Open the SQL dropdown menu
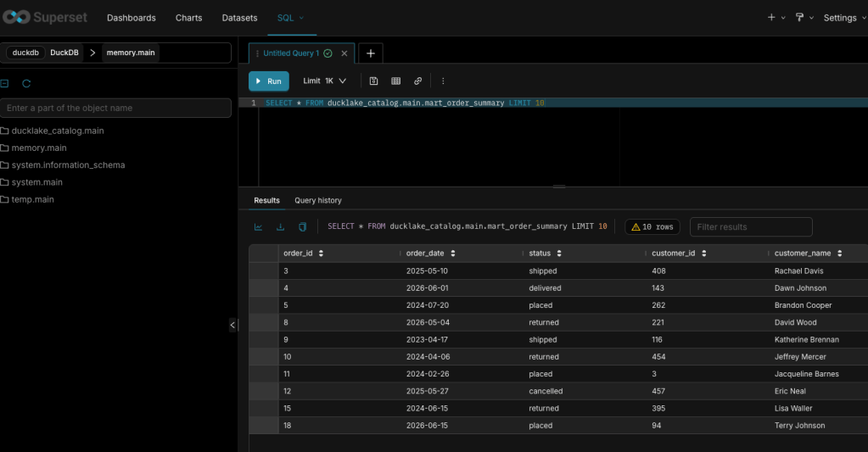This screenshot has height=452, width=868. click(x=291, y=18)
